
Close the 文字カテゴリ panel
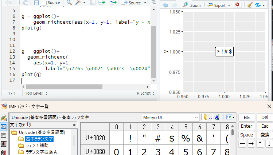[74, 125]
